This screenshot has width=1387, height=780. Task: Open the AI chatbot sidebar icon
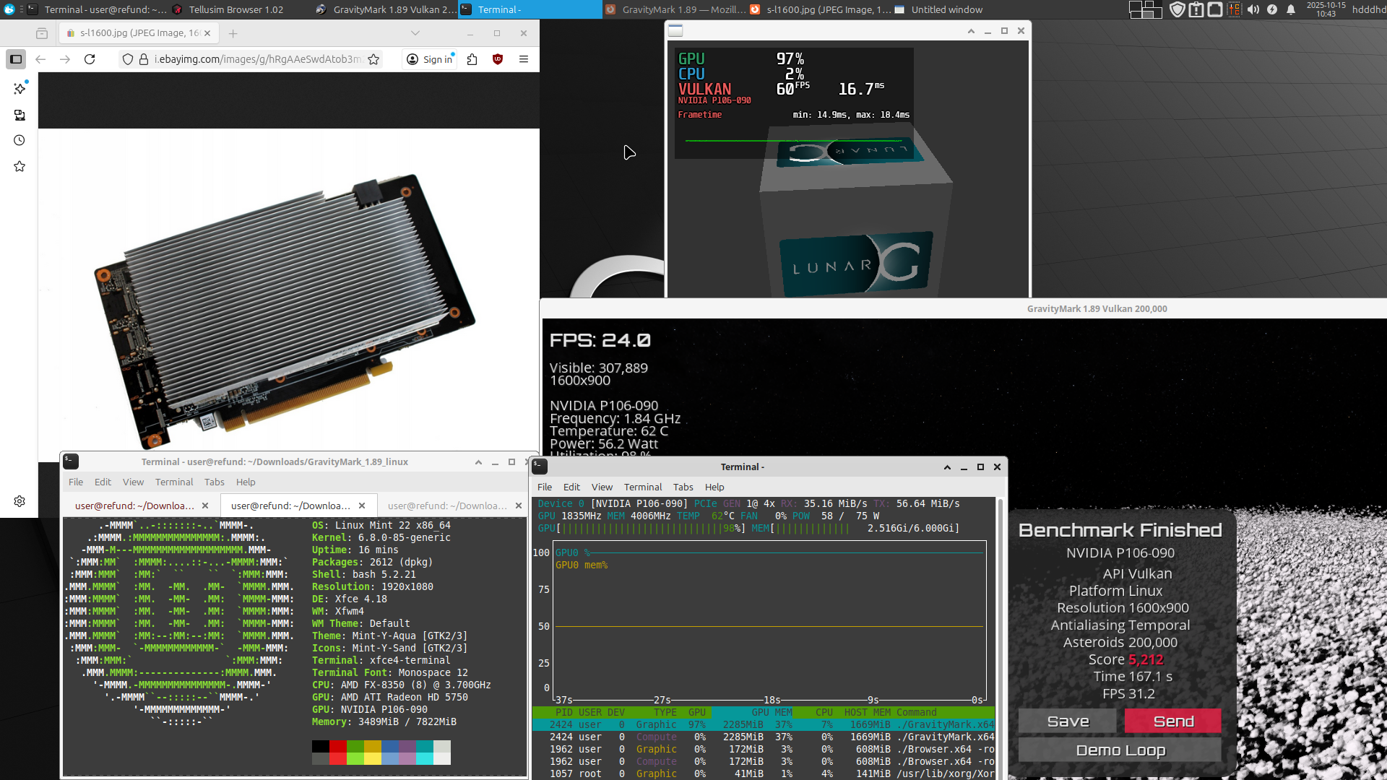coord(20,88)
